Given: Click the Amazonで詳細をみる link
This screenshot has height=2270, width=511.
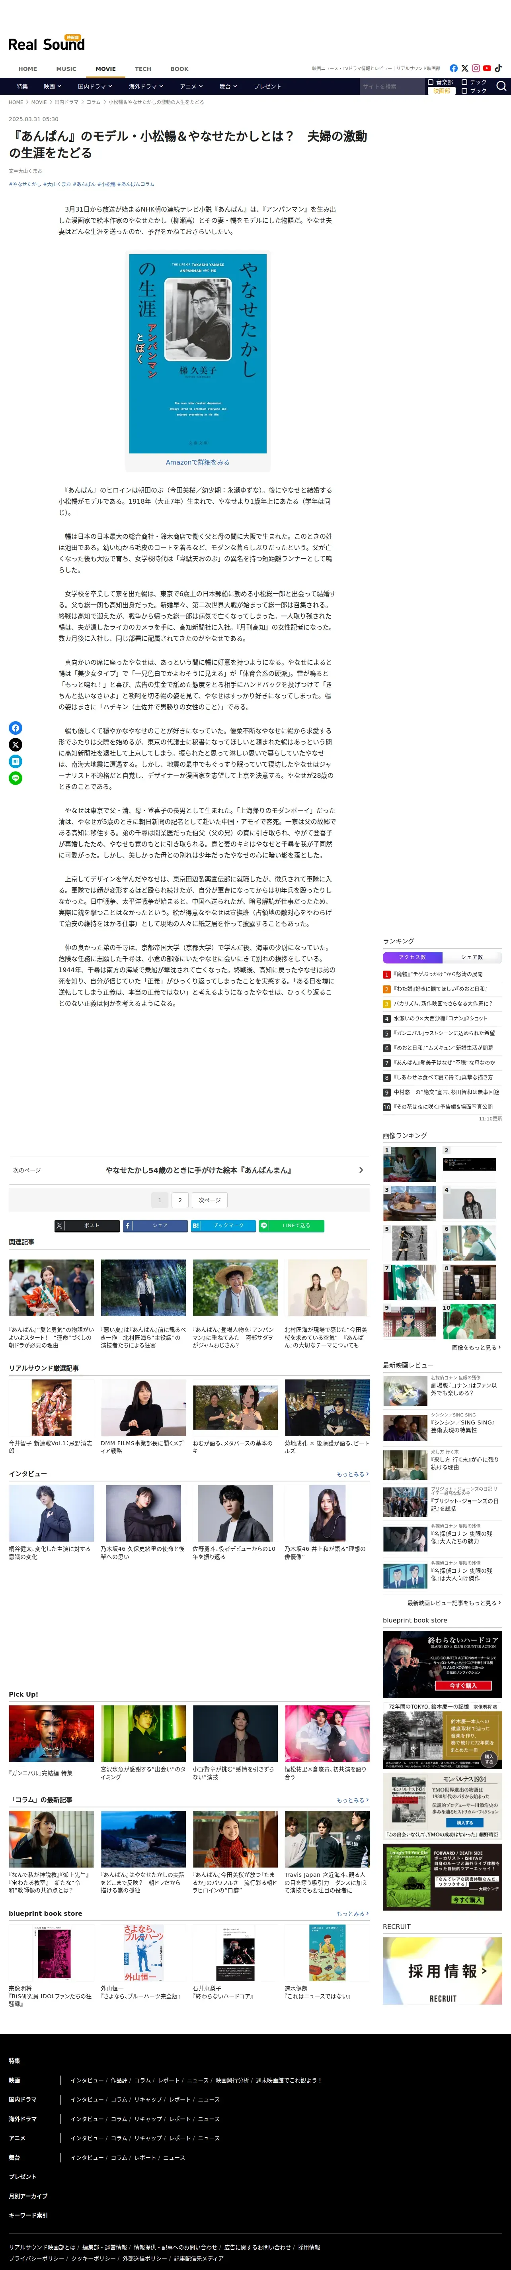Looking at the screenshot, I should coord(198,462).
